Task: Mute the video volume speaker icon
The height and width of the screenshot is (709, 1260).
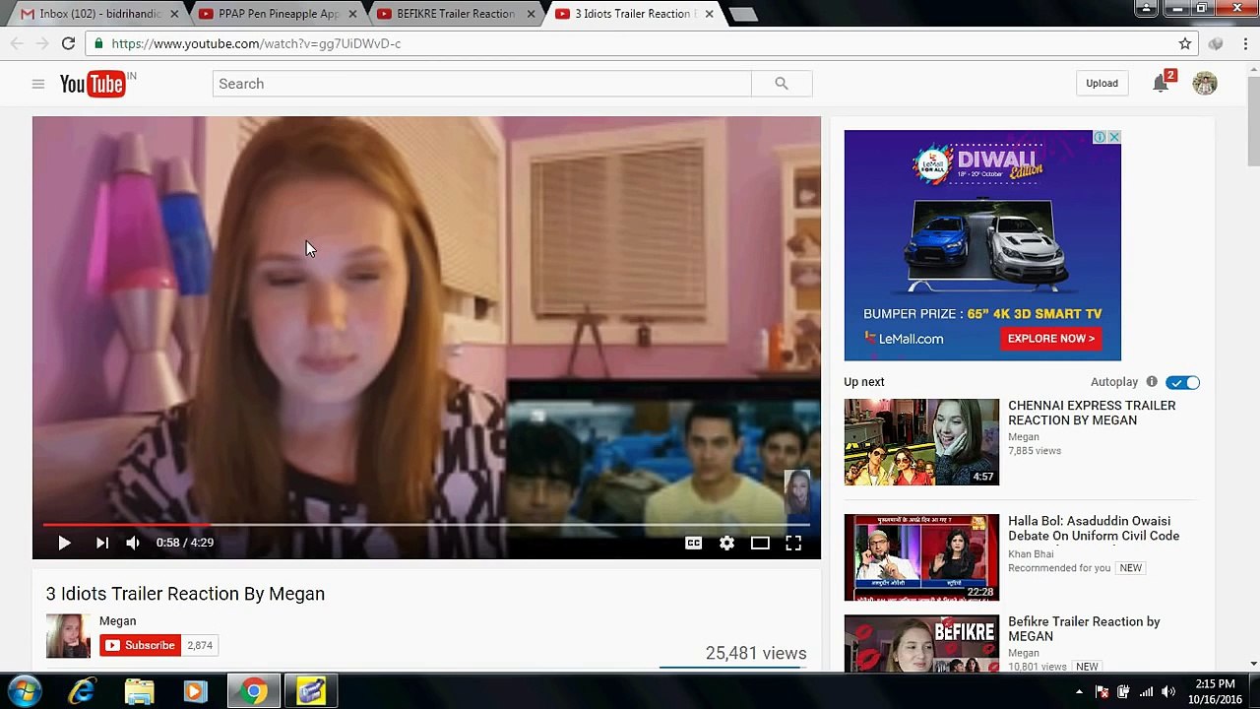Action: 133,543
